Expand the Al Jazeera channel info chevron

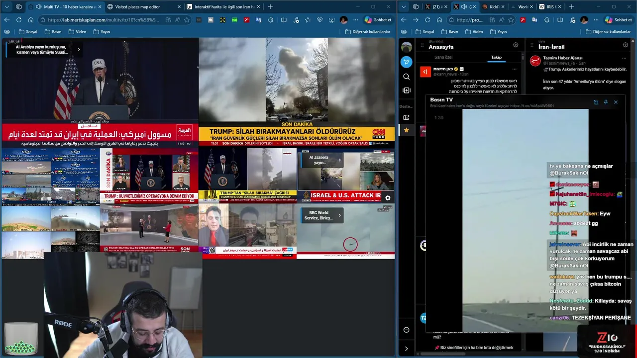pos(339,160)
